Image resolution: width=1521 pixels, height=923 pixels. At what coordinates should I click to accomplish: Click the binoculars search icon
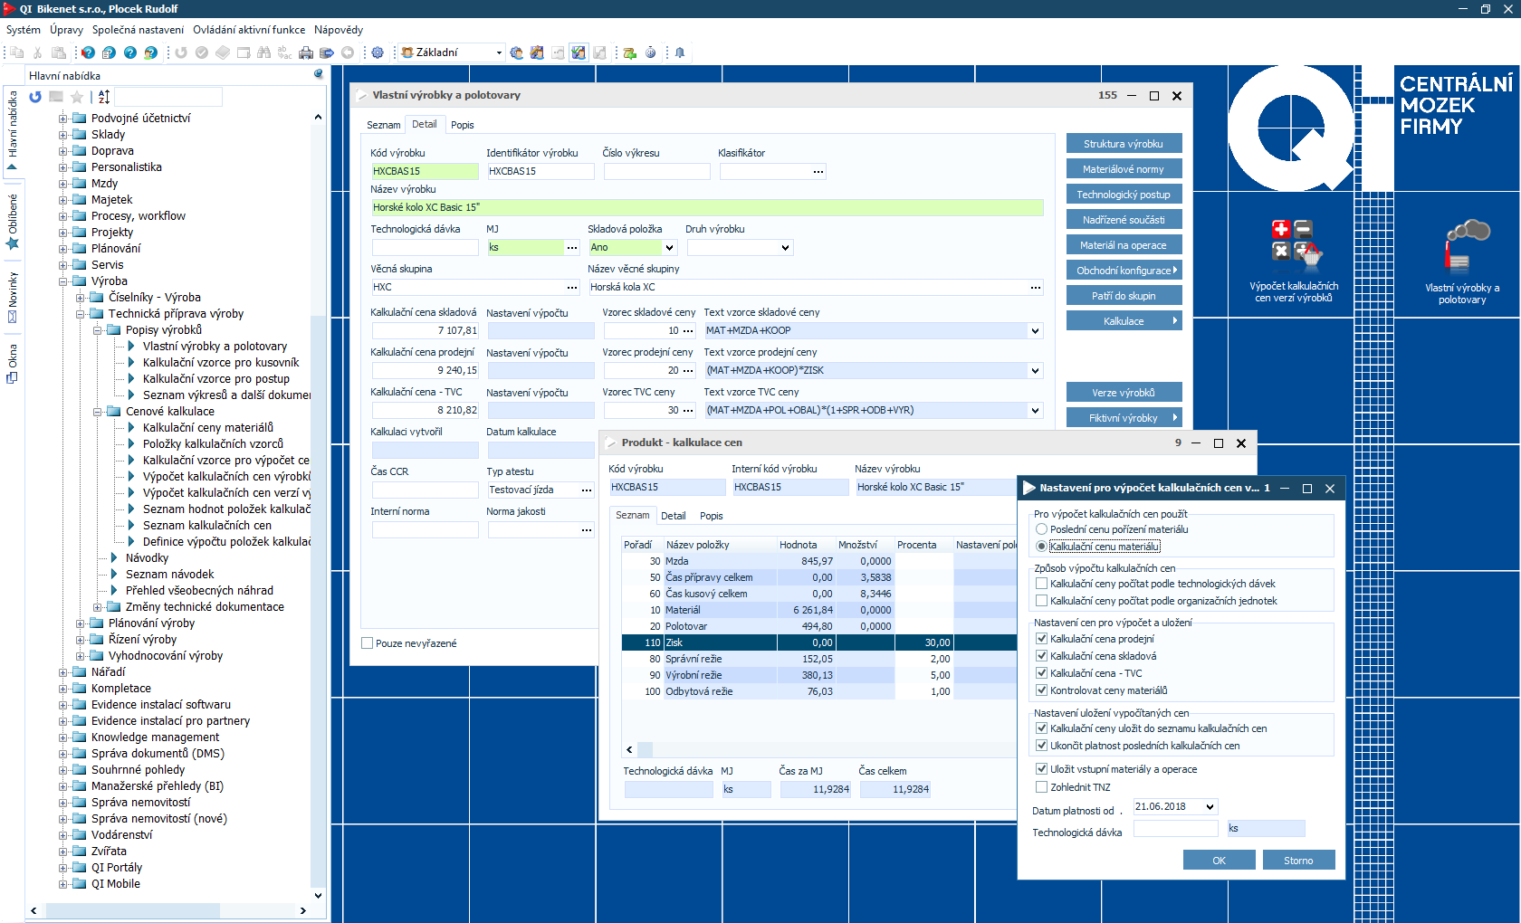point(263,52)
